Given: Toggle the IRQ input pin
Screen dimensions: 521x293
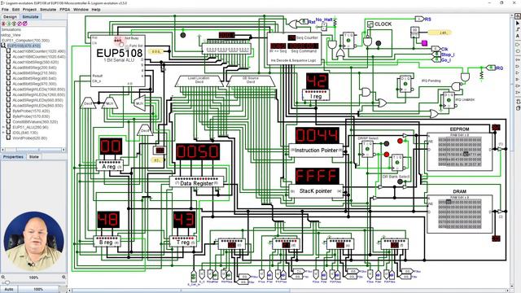Looking at the screenshot, I should coord(491,68).
